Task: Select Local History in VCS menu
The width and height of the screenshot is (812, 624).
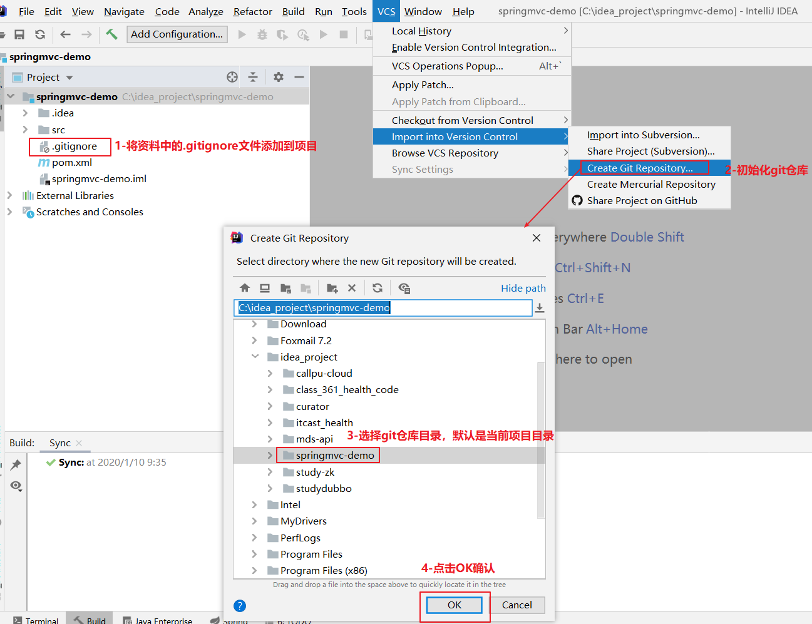Action: pyautogui.click(x=472, y=31)
